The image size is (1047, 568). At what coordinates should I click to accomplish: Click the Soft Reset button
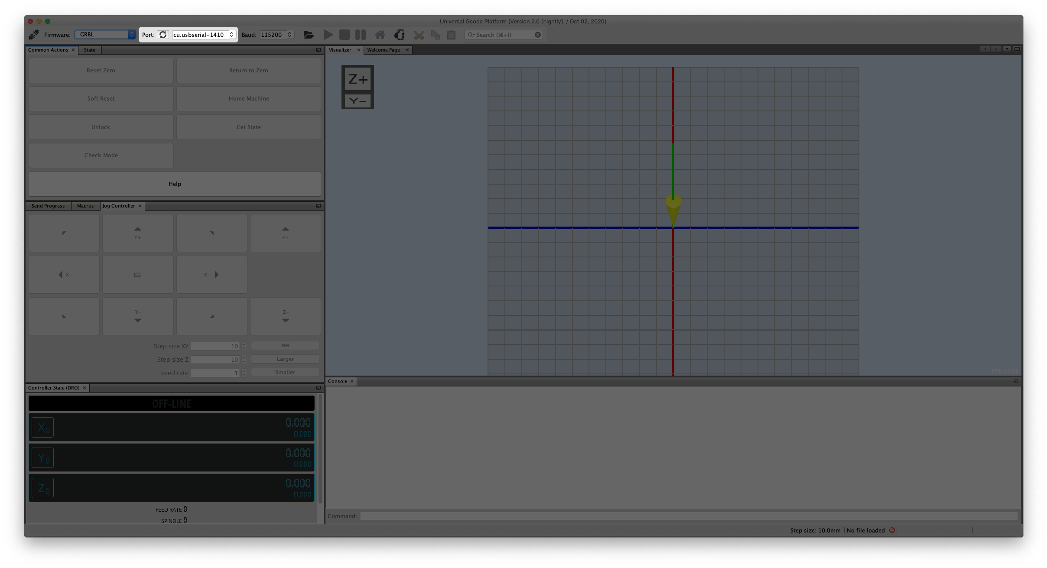coord(101,98)
